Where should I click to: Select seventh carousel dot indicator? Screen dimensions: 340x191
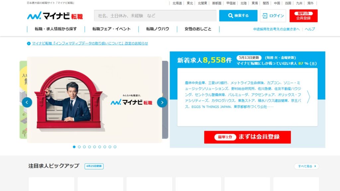tap(105, 147)
